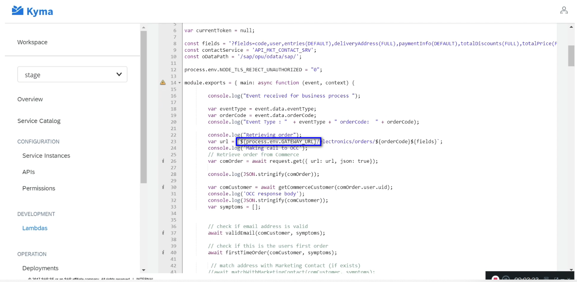577x282 pixels.
Task: Open the Overview page
Action: (x=30, y=99)
